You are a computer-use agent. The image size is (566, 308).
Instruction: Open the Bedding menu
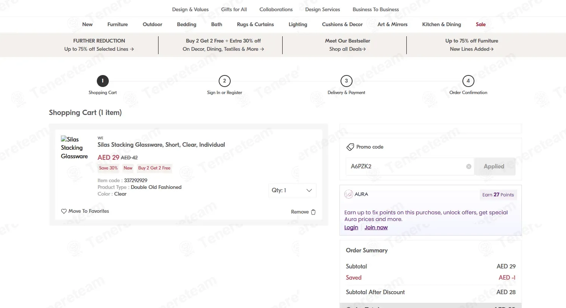[187, 24]
